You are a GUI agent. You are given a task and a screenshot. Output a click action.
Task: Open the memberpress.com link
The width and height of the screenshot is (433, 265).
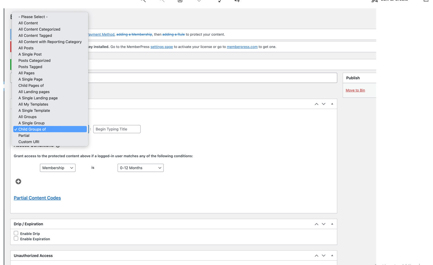[x=242, y=47]
